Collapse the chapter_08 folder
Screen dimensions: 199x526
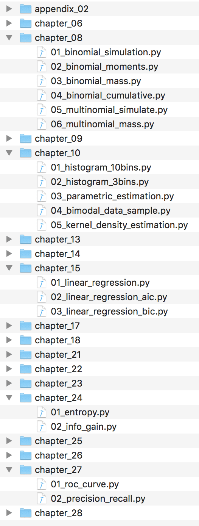pos(9,38)
